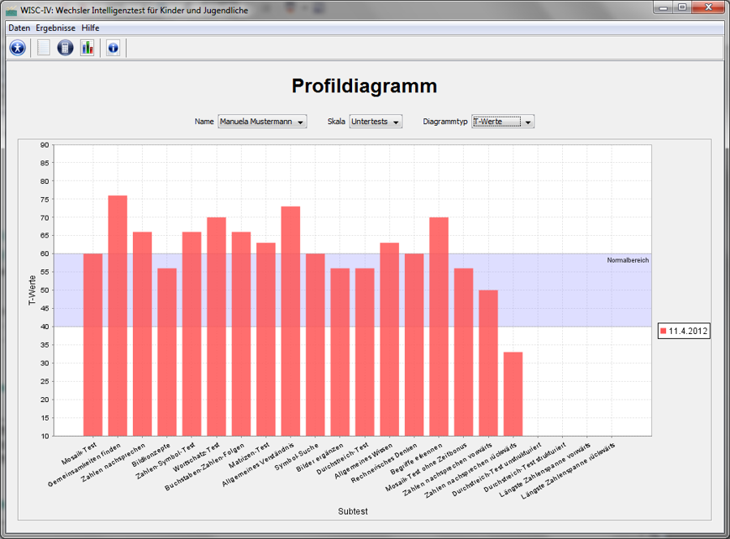Click the blue info icon

coord(113,48)
